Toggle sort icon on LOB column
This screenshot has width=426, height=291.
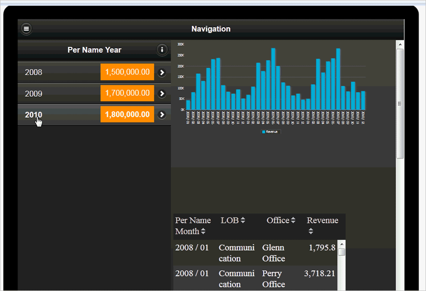click(x=243, y=220)
